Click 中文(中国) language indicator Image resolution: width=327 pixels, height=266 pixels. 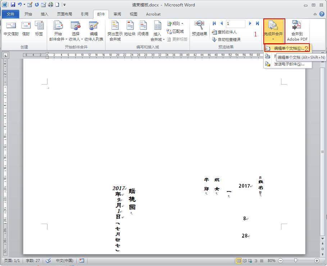coord(64,261)
